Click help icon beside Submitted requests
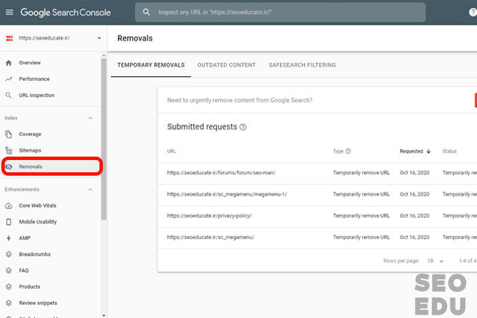This screenshot has height=318, width=477. tap(243, 127)
